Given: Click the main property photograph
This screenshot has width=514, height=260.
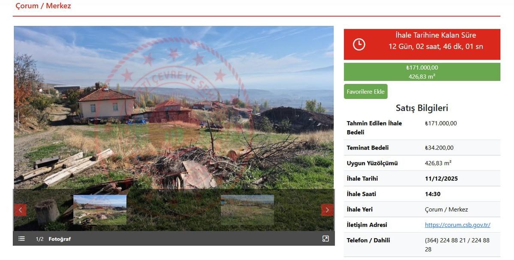Looking at the screenshot, I should [x=174, y=108].
